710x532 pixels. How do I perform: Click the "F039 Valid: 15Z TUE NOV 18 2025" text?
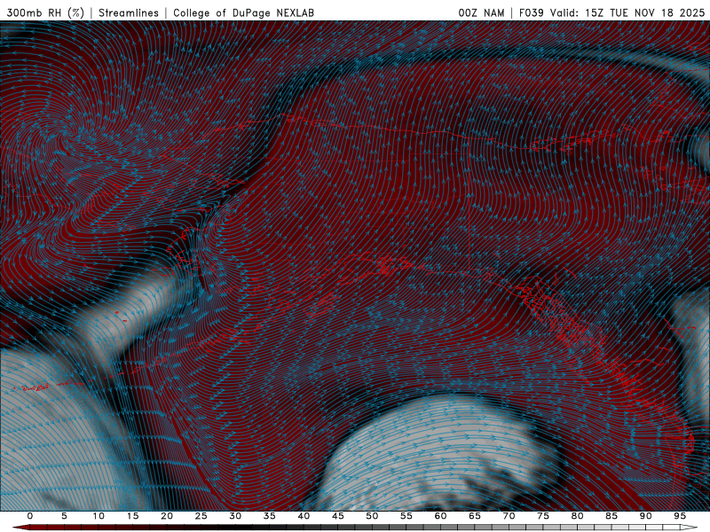tap(611, 12)
